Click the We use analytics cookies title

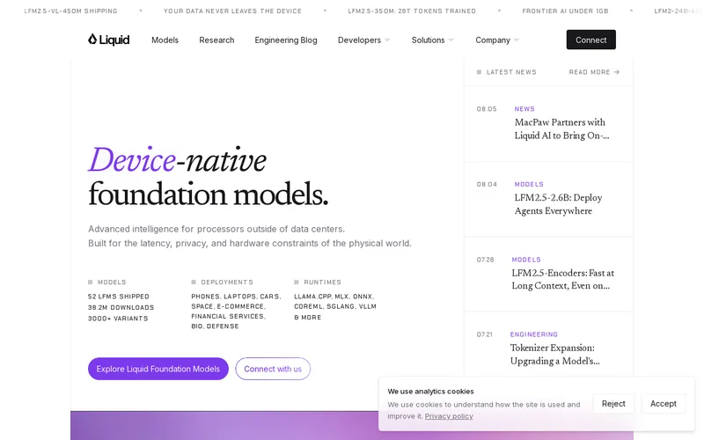(x=430, y=392)
